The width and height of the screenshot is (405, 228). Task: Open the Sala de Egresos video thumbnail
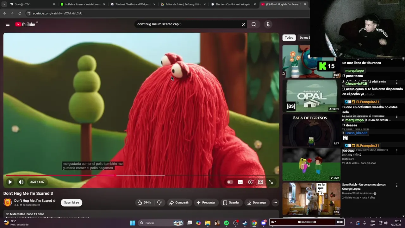pos(311,130)
